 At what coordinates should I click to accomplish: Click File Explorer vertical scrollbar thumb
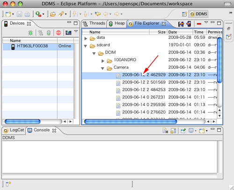click(x=219, y=60)
